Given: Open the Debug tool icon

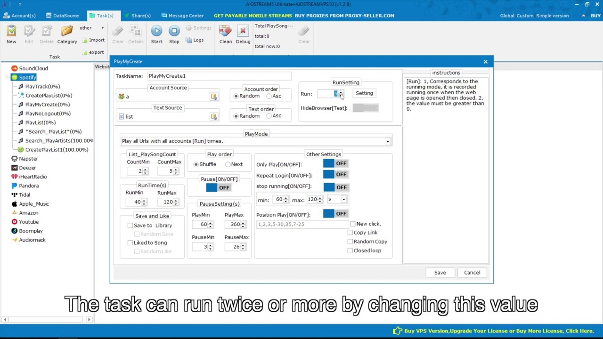Looking at the screenshot, I should (x=243, y=32).
